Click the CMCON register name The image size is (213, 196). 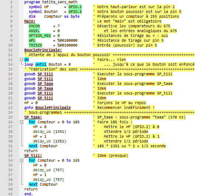click(x=34, y=26)
